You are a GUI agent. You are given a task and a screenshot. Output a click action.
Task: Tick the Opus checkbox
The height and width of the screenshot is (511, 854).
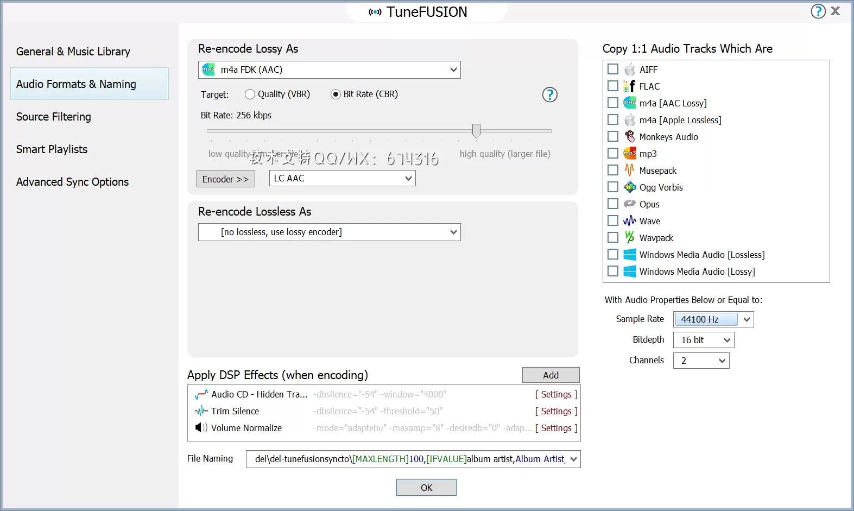click(613, 204)
